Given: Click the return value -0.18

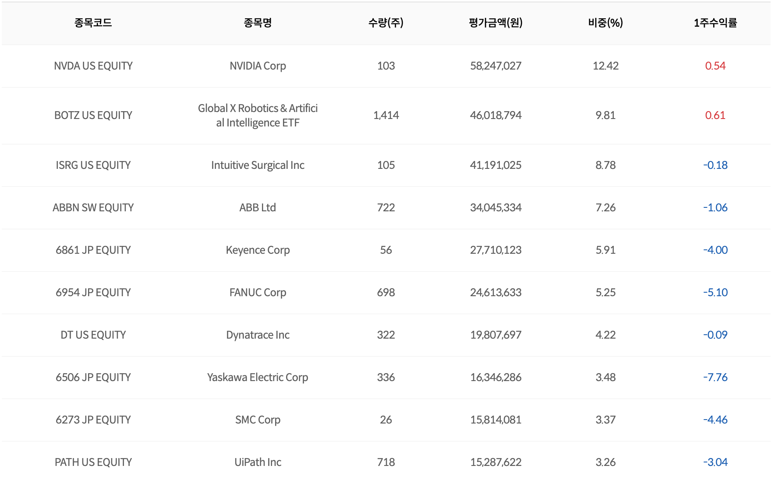Looking at the screenshot, I should coord(715,165).
